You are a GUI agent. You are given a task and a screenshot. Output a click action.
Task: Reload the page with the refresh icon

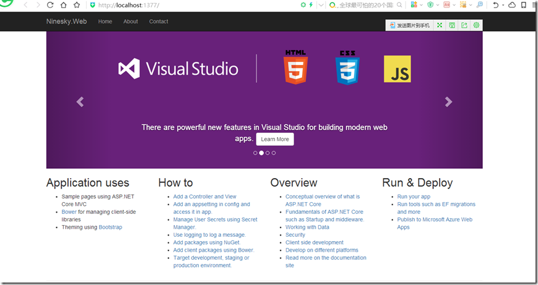point(50,5)
